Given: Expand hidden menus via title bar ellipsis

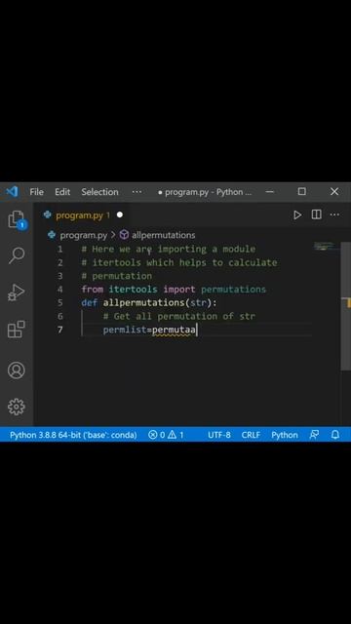Looking at the screenshot, I should pos(136,192).
